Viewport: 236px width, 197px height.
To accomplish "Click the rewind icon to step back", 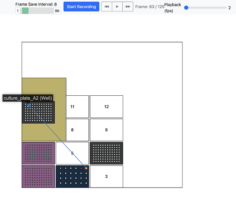I will coord(107,7).
